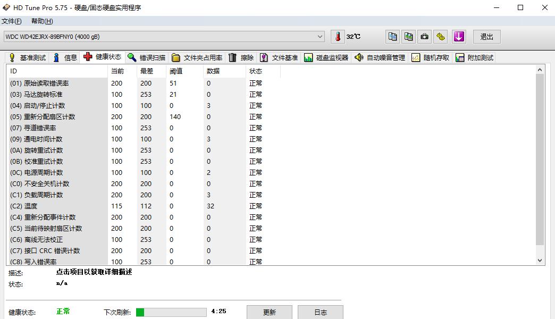Screen dimensions: 555x319
Task: Open the 磁盘监视器 disk monitor tab
Action: pos(326,57)
